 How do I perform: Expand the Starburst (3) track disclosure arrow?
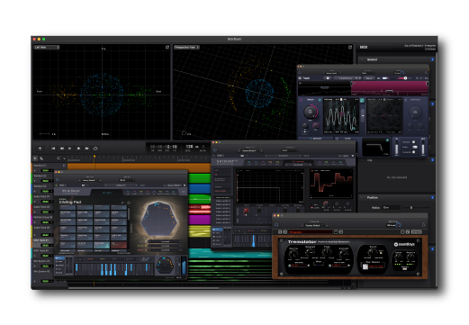(35, 191)
